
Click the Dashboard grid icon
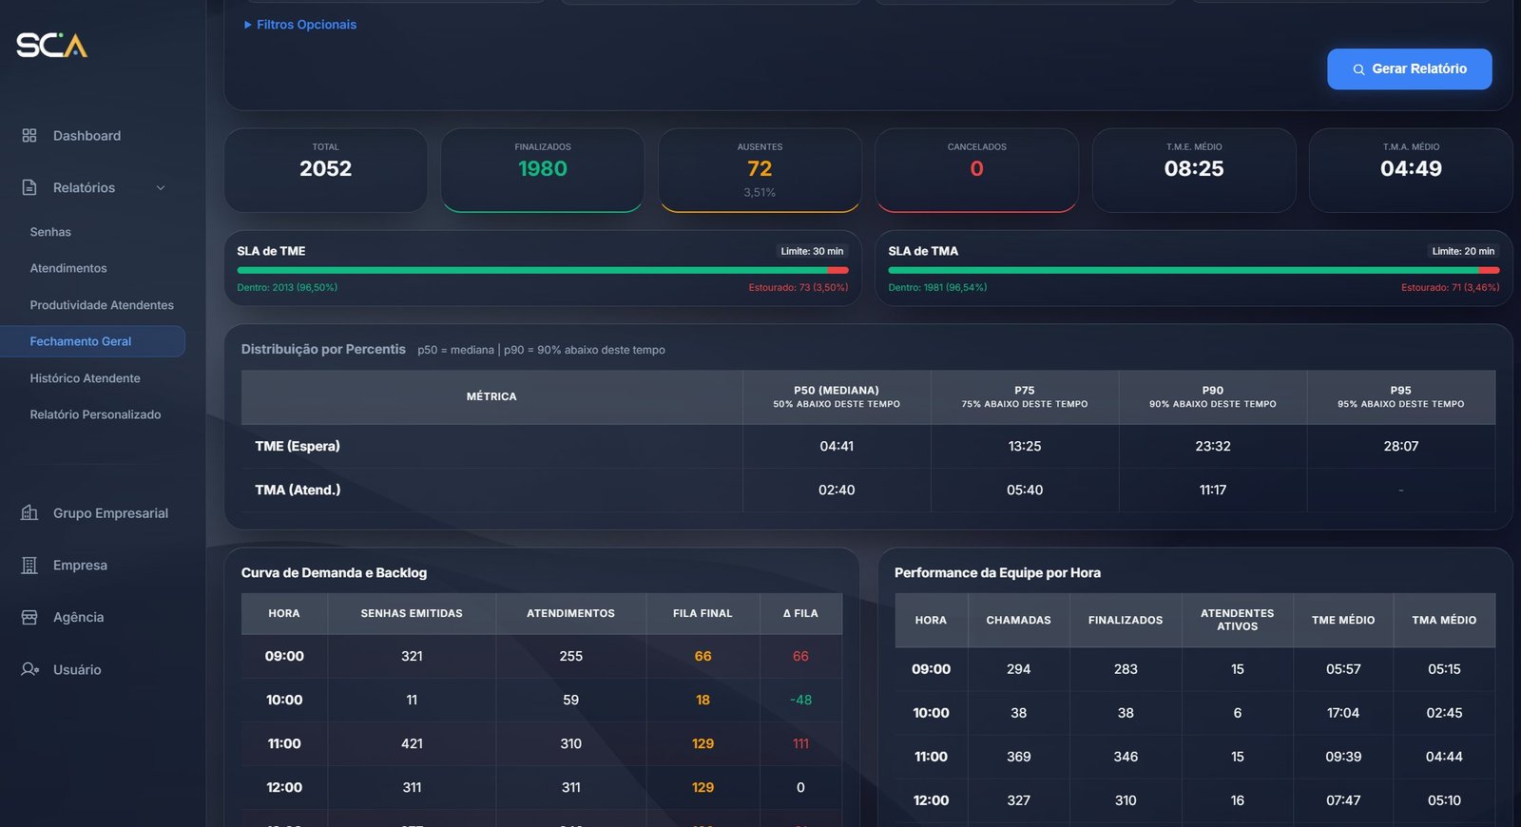point(29,136)
